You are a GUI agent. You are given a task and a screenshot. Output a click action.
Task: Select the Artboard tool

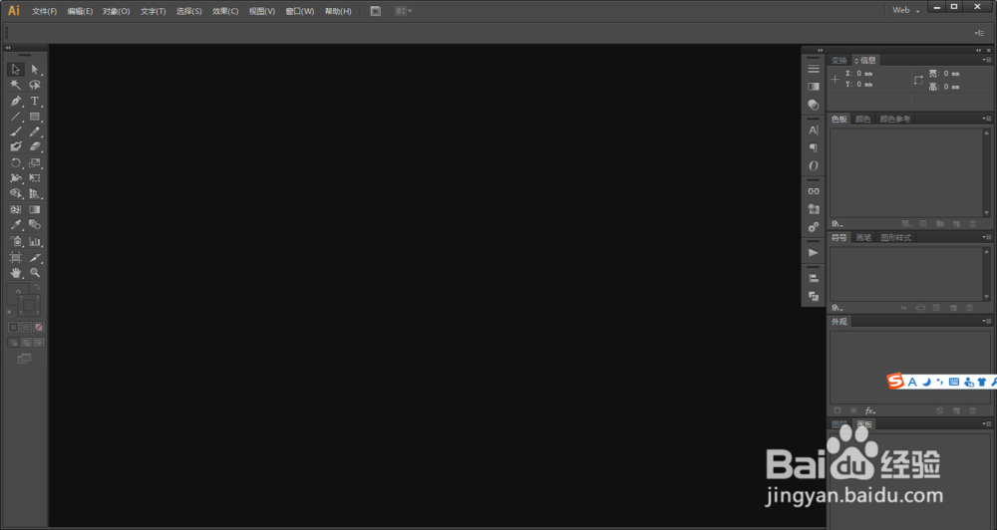tap(16, 257)
